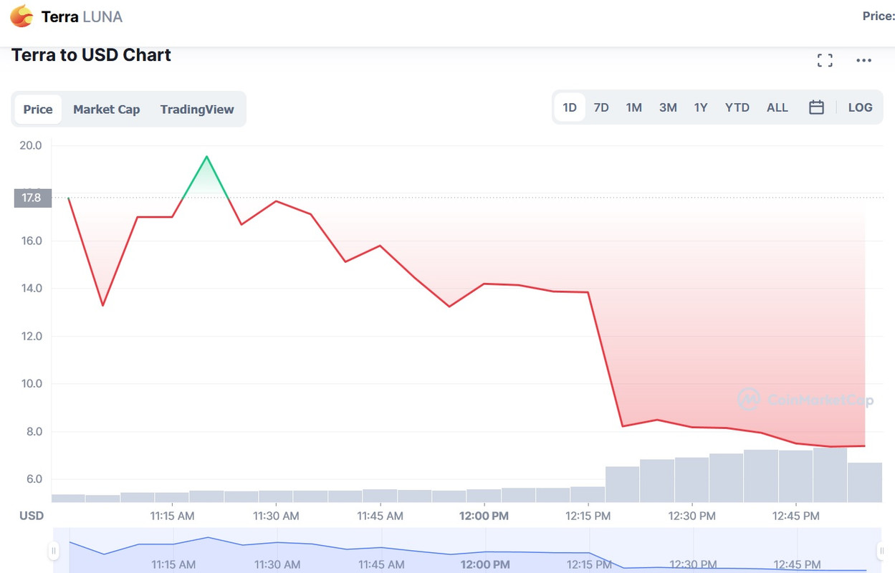Switch to the Price tab
Image resolution: width=895 pixels, height=573 pixels.
(x=38, y=109)
